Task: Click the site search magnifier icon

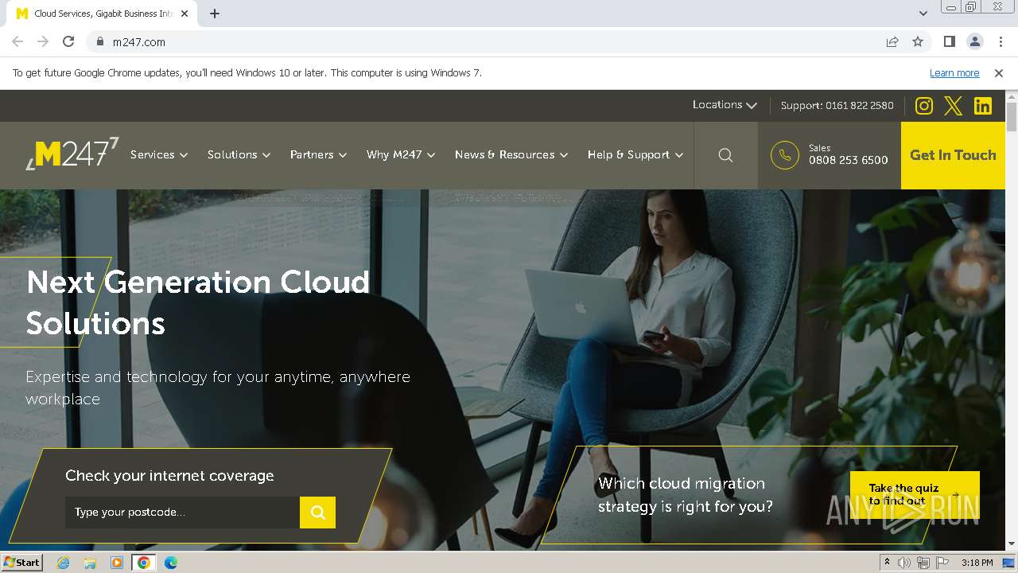Action: (725, 155)
